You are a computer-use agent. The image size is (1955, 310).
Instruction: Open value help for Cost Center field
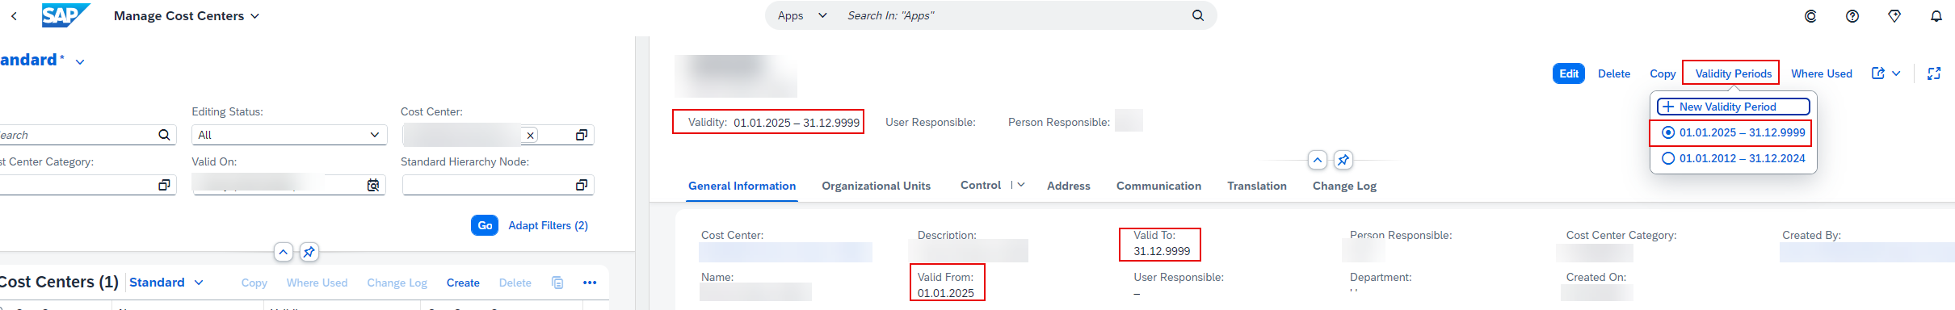coord(581,135)
